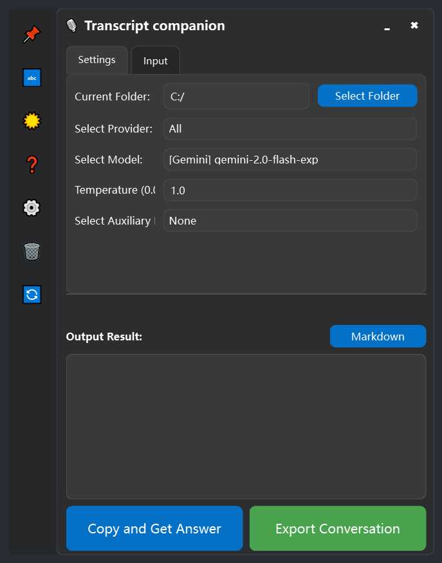The width and height of the screenshot is (442, 563).
Task: Click inside the Output Result text area
Action: pos(246,426)
